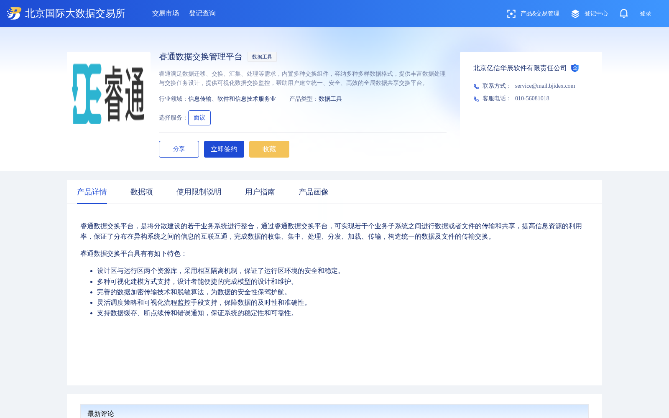Open the 产品&交易管理 scan icon
Image resolution: width=669 pixels, height=418 pixels.
tap(511, 14)
